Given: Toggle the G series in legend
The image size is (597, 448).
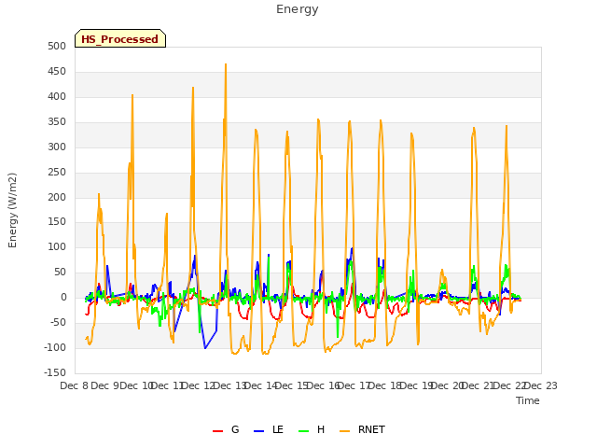Looking at the screenshot, I should 226,429.
